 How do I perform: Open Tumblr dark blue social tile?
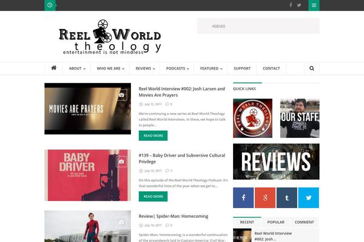(x=287, y=198)
